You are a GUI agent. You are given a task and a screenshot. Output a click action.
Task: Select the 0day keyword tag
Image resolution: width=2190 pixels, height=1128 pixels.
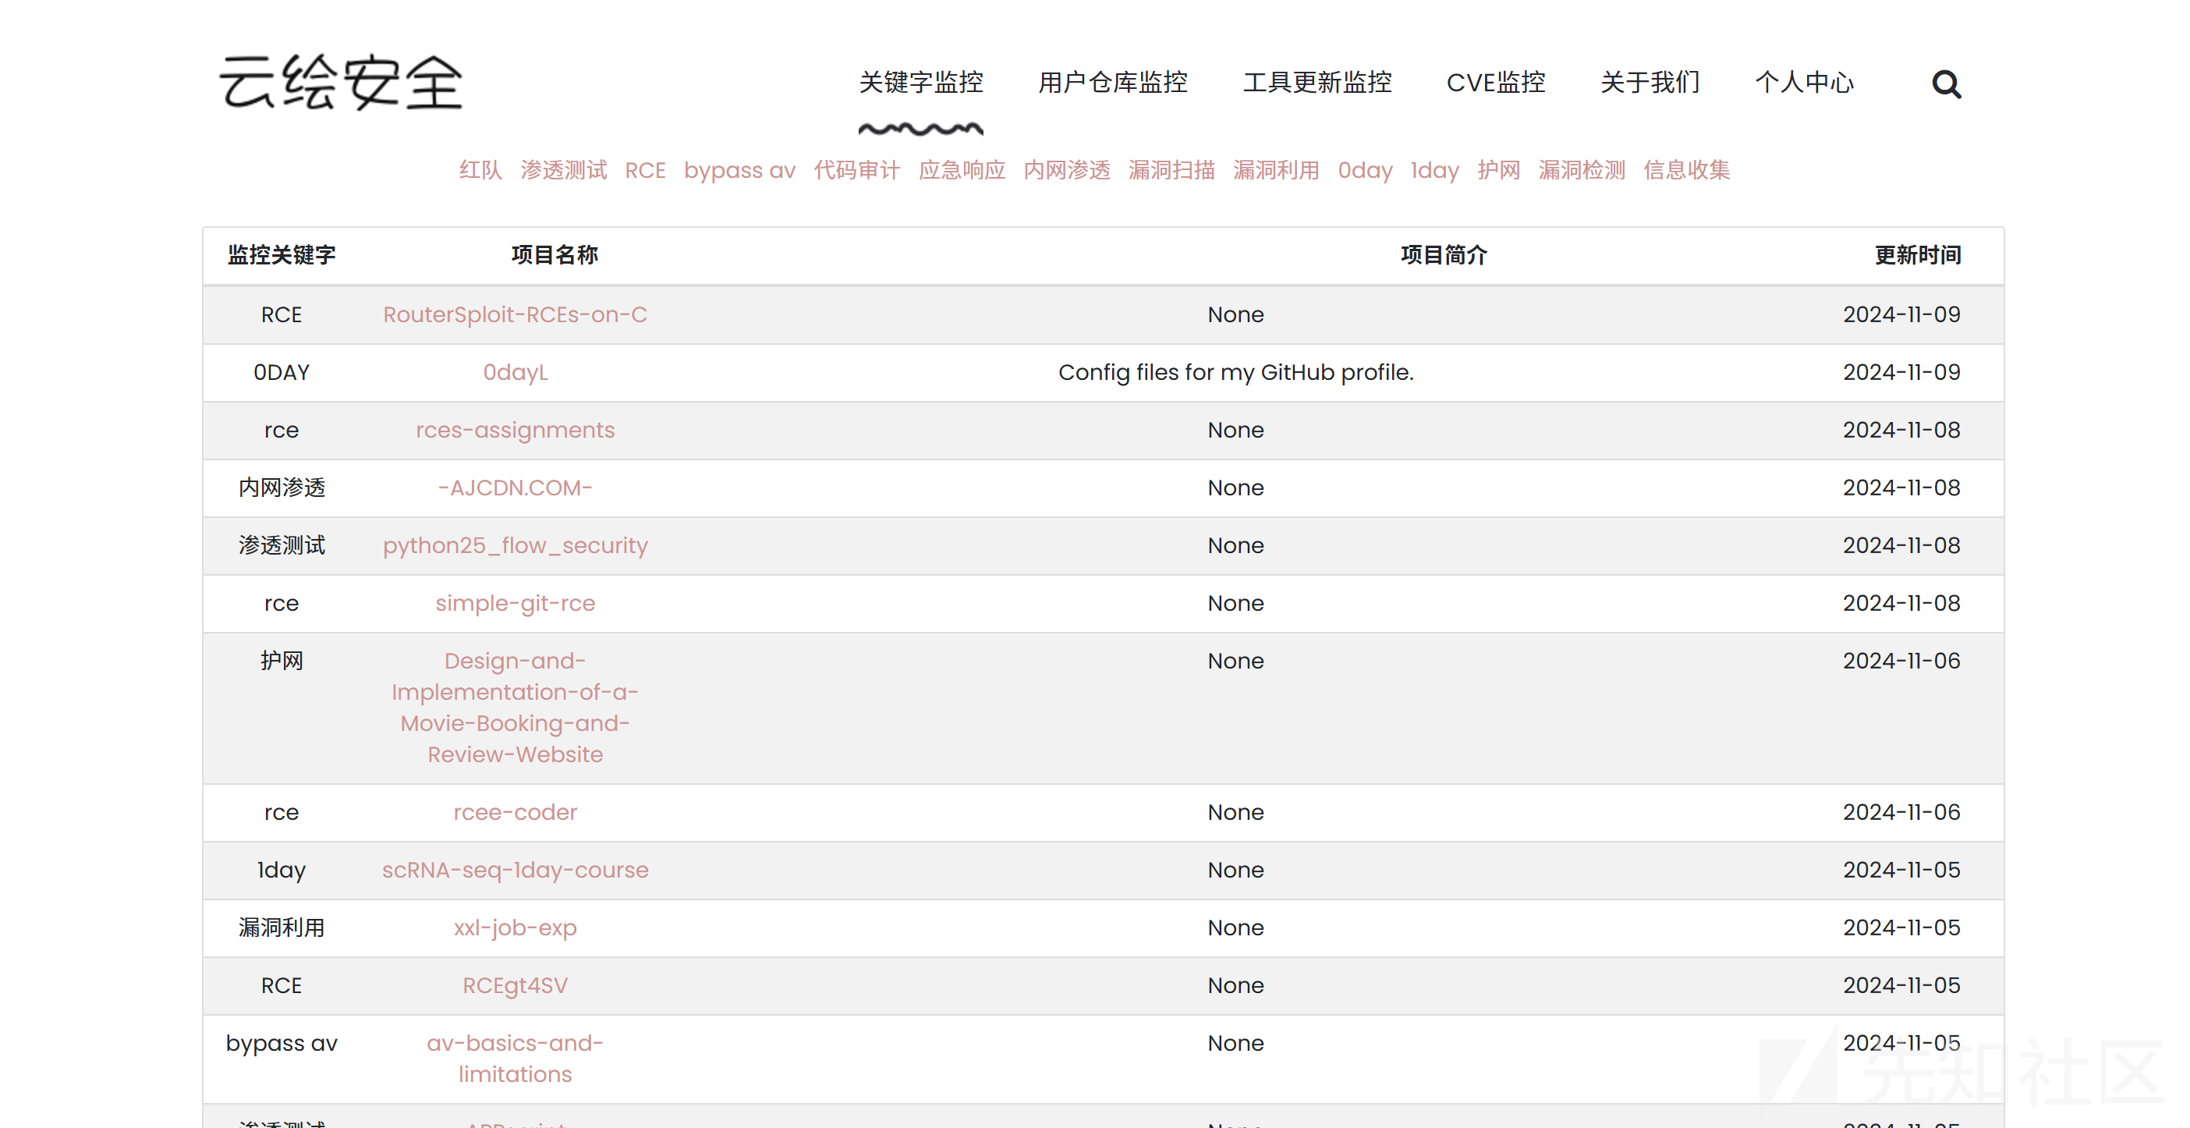click(x=1365, y=170)
